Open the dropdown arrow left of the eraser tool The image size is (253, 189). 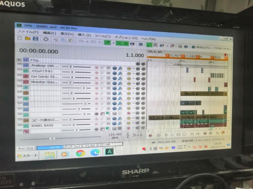167,46
